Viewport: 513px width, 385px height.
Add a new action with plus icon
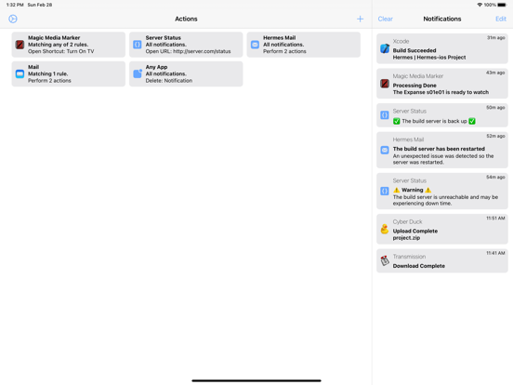pos(360,19)
